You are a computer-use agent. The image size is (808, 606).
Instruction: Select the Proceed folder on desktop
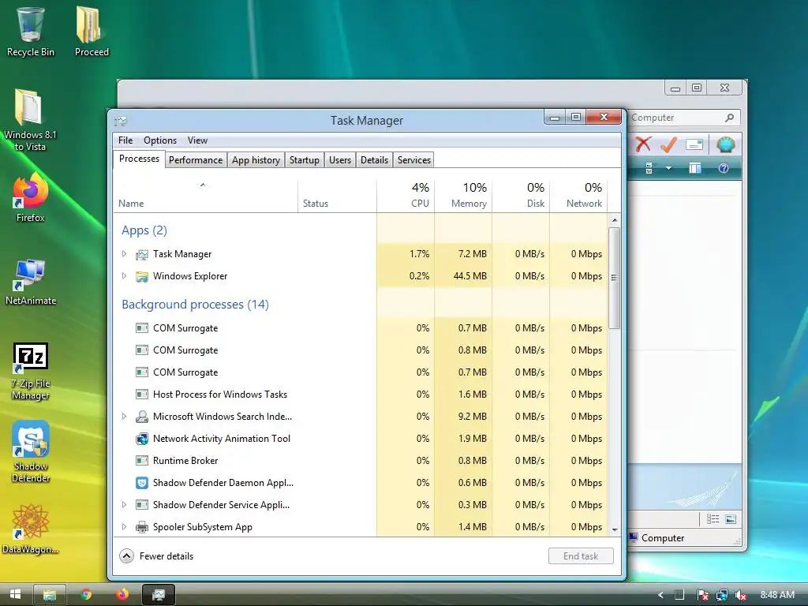click(92, 30)
